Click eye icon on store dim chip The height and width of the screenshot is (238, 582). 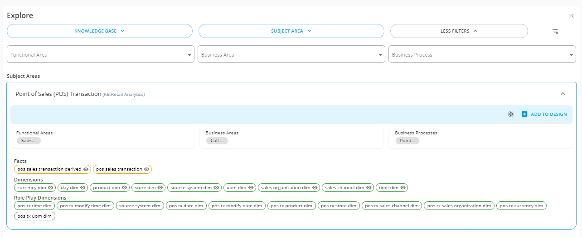click(160, 187)
